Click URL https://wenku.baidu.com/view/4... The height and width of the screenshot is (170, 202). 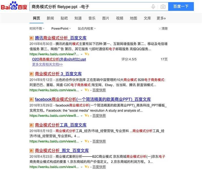coord(54,167)
